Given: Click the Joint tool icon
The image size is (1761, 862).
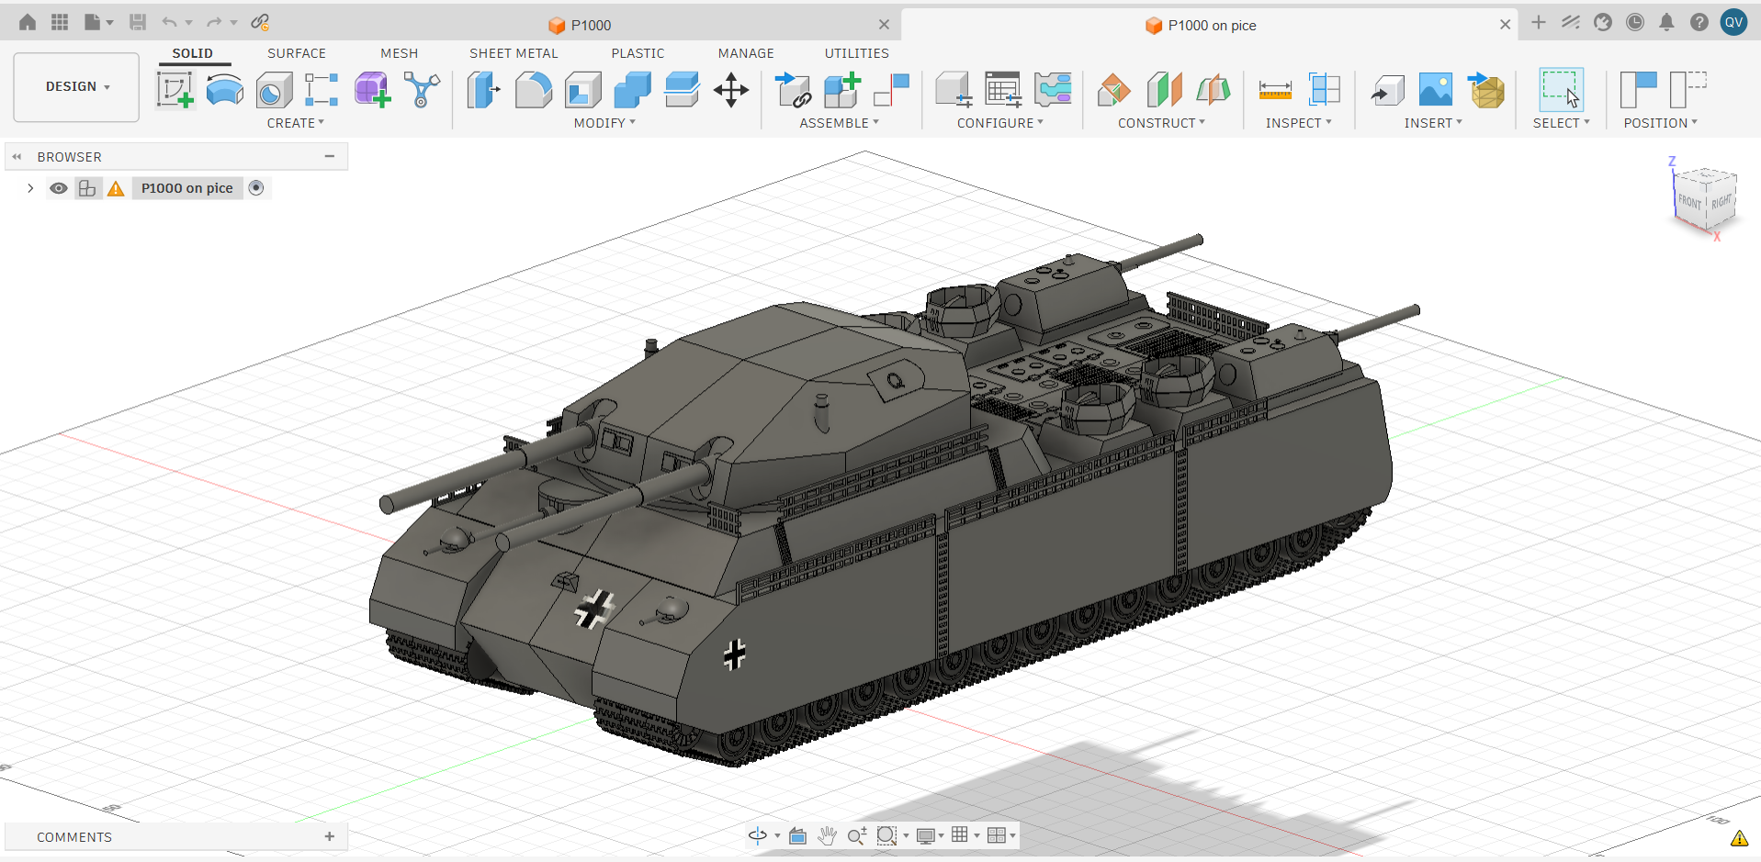Looking at the screenshot, I should [x=891, y=90].
